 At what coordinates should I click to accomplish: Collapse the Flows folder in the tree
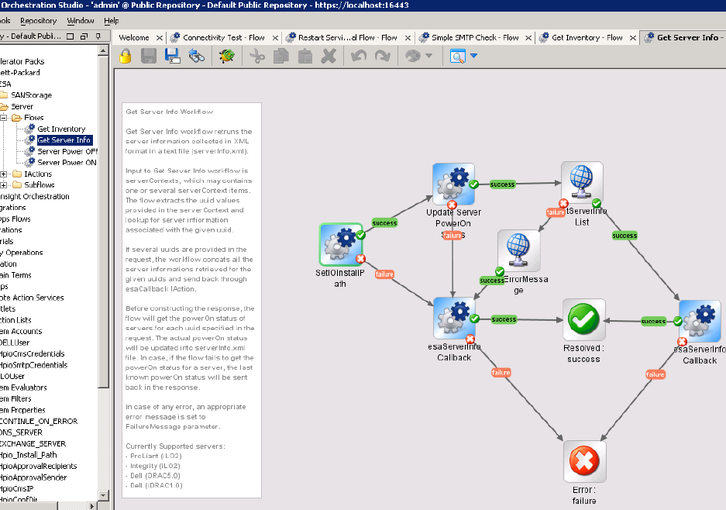(4, 118)
